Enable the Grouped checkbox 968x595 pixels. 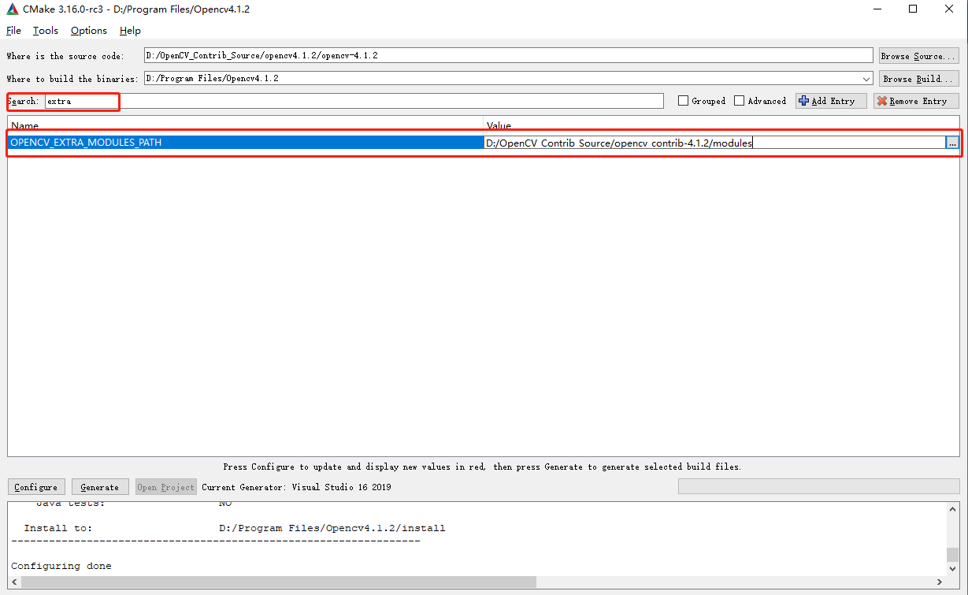tap(683, 101)
